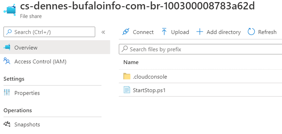Screen dimensions: 282x134
Task: Open the StartStop.ps1 file
Action: 149,90
